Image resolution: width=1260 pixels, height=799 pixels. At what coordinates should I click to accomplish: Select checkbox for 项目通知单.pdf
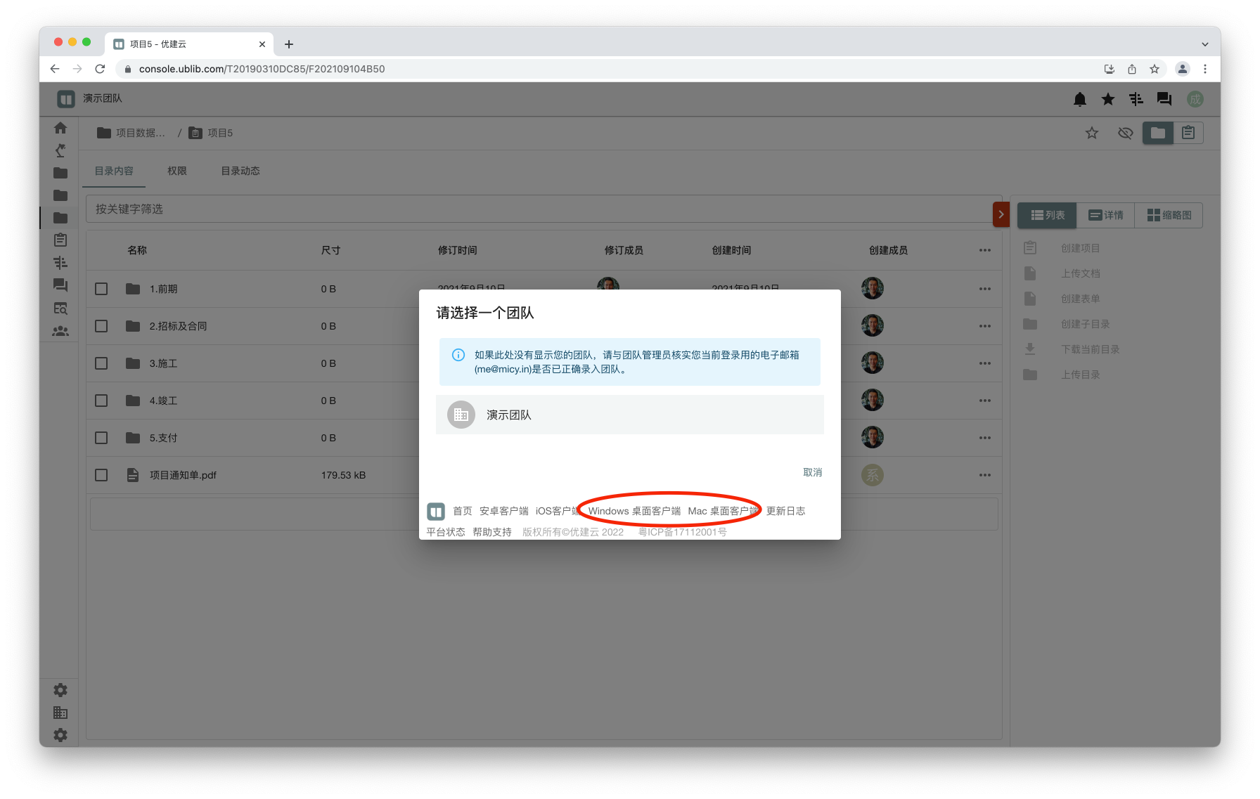click(x=101, y=475)
